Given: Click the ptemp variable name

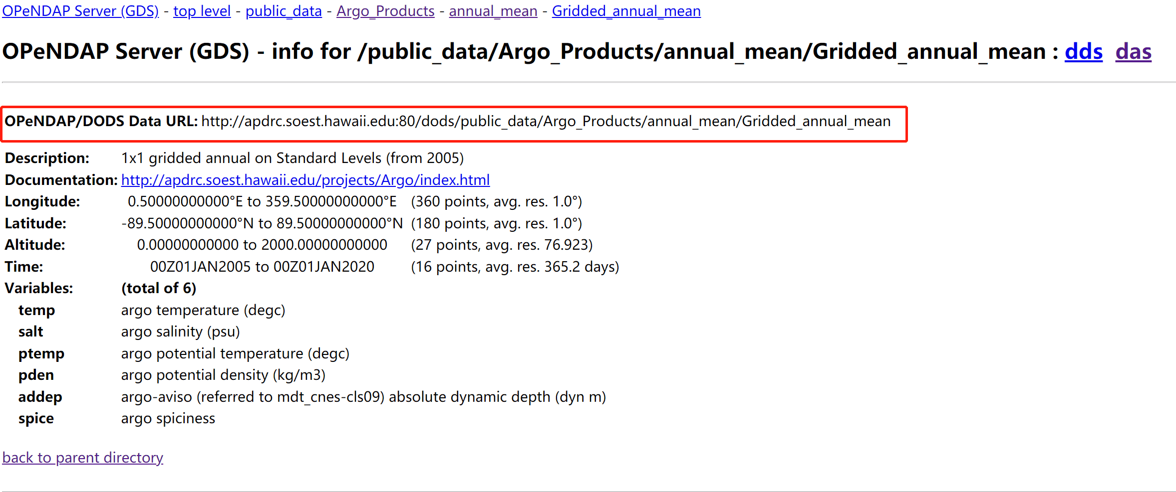Looking at the screenshot, I should click(41, 353).
